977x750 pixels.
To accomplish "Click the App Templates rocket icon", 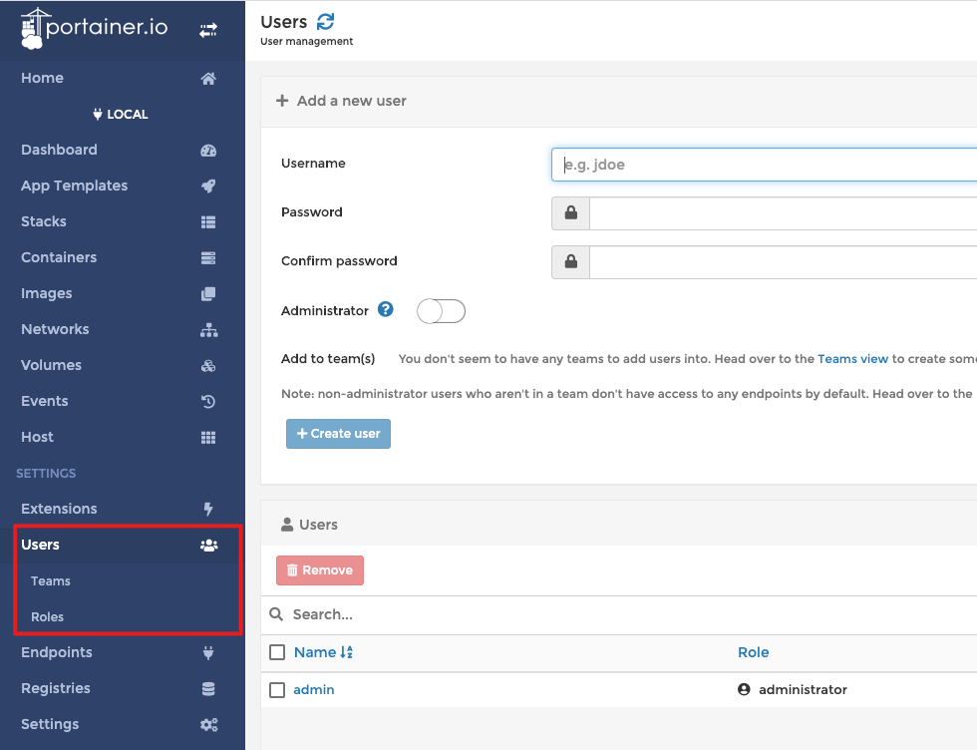I will (208, 187).
